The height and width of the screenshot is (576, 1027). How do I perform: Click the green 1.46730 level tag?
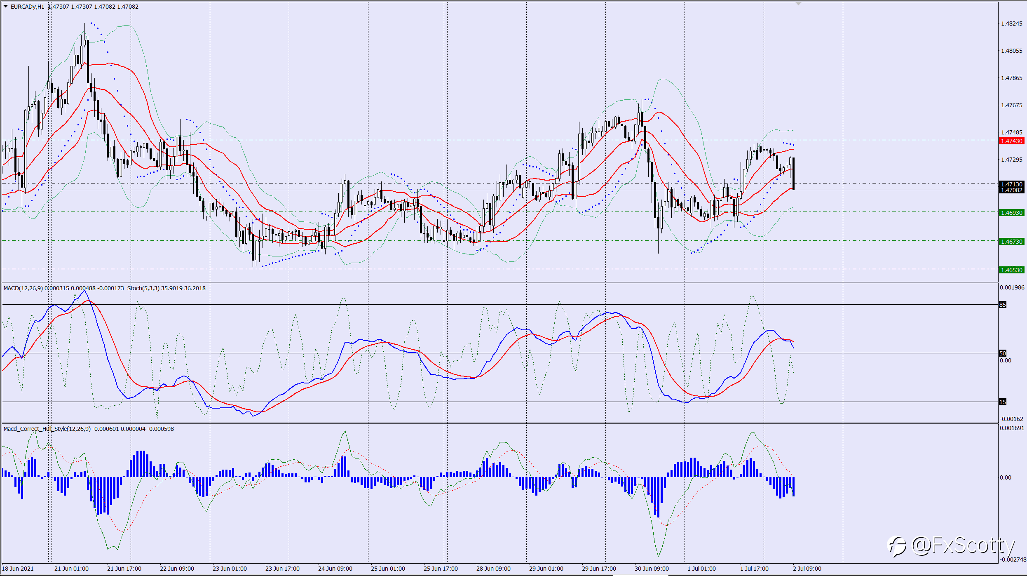pos(1012,242)
